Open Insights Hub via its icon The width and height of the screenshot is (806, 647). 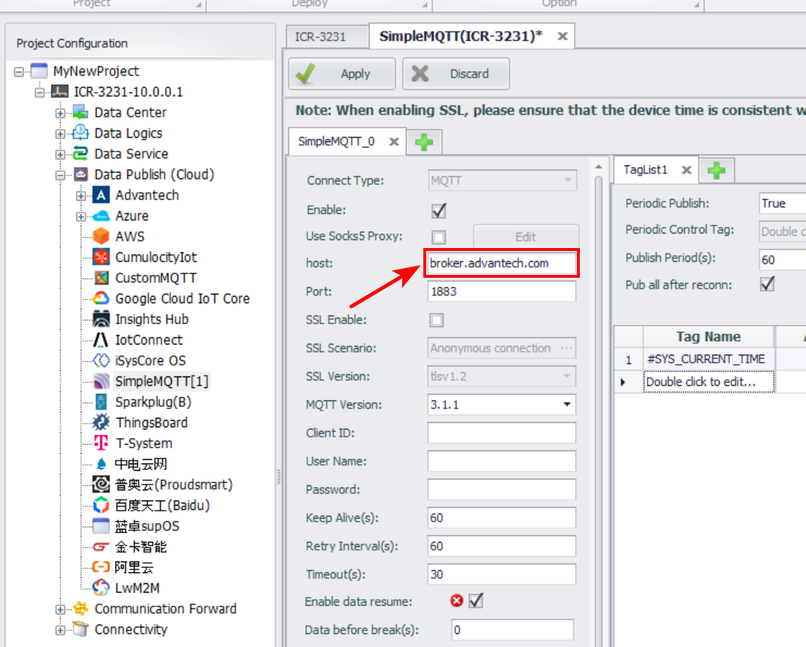(x=101, y=319)
